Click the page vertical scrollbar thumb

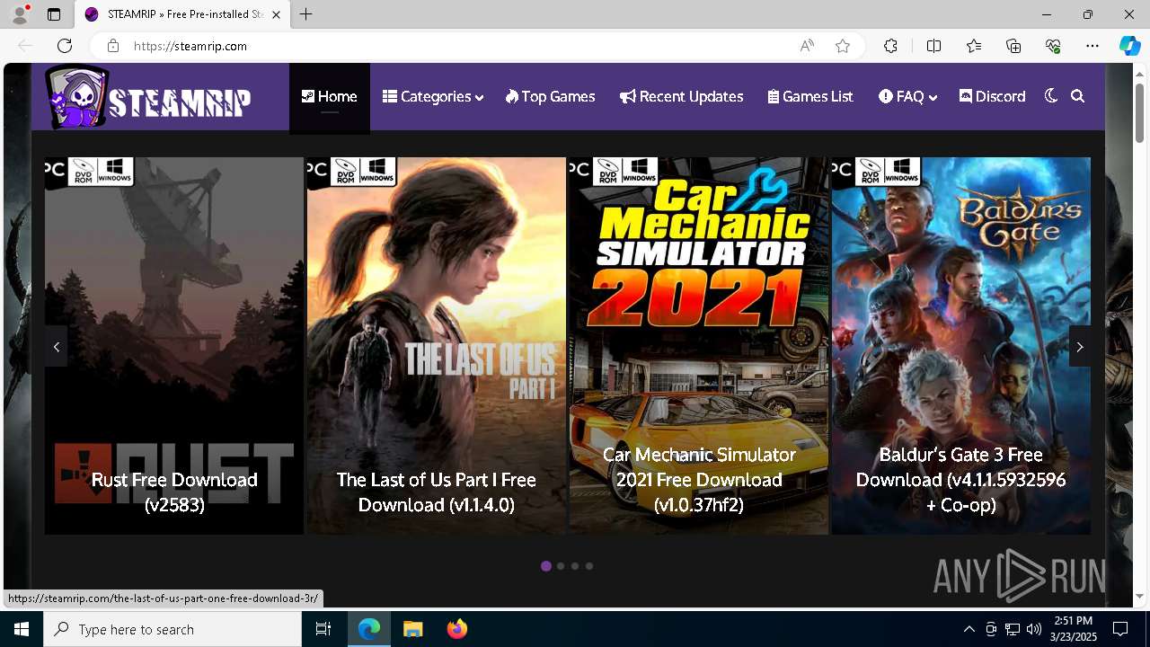(1139, 111)
